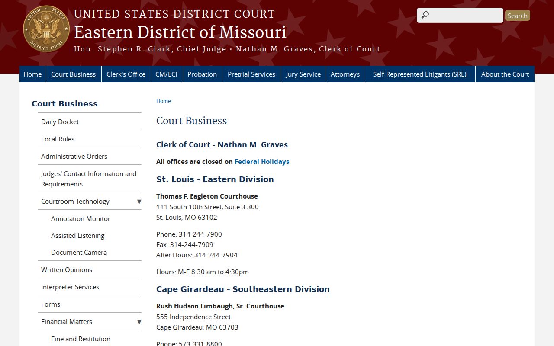This screenshot has width=554, height=346.
Task: Select the Attorneys menu item
Action: (x=345, y=74)
